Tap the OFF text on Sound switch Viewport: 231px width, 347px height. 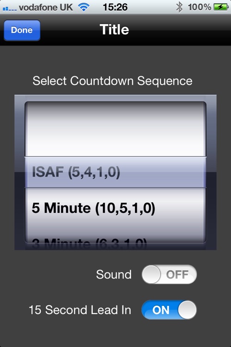[177, 274]
